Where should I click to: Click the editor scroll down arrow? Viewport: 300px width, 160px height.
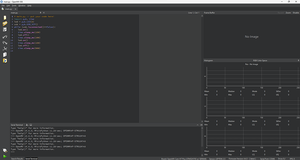click(202, 121)
